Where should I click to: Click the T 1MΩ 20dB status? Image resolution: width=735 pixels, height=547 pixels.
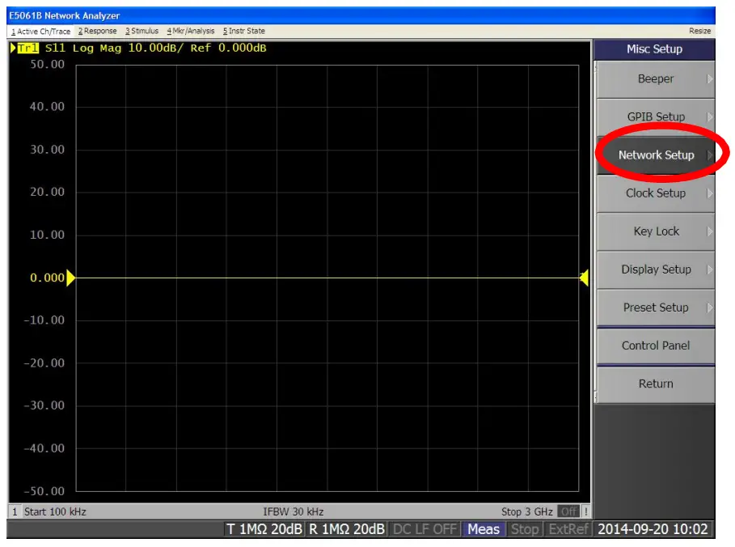coord(264,529)
